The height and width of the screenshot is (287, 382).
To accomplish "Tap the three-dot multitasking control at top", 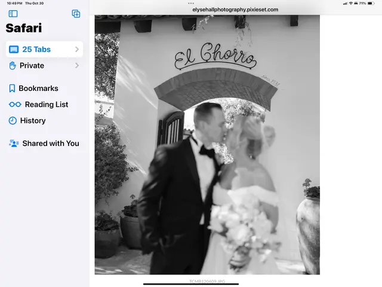I will [x=191, y=3].
